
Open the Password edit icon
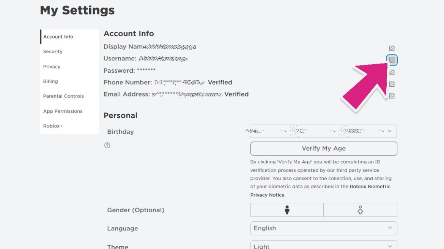coord(392,72)
